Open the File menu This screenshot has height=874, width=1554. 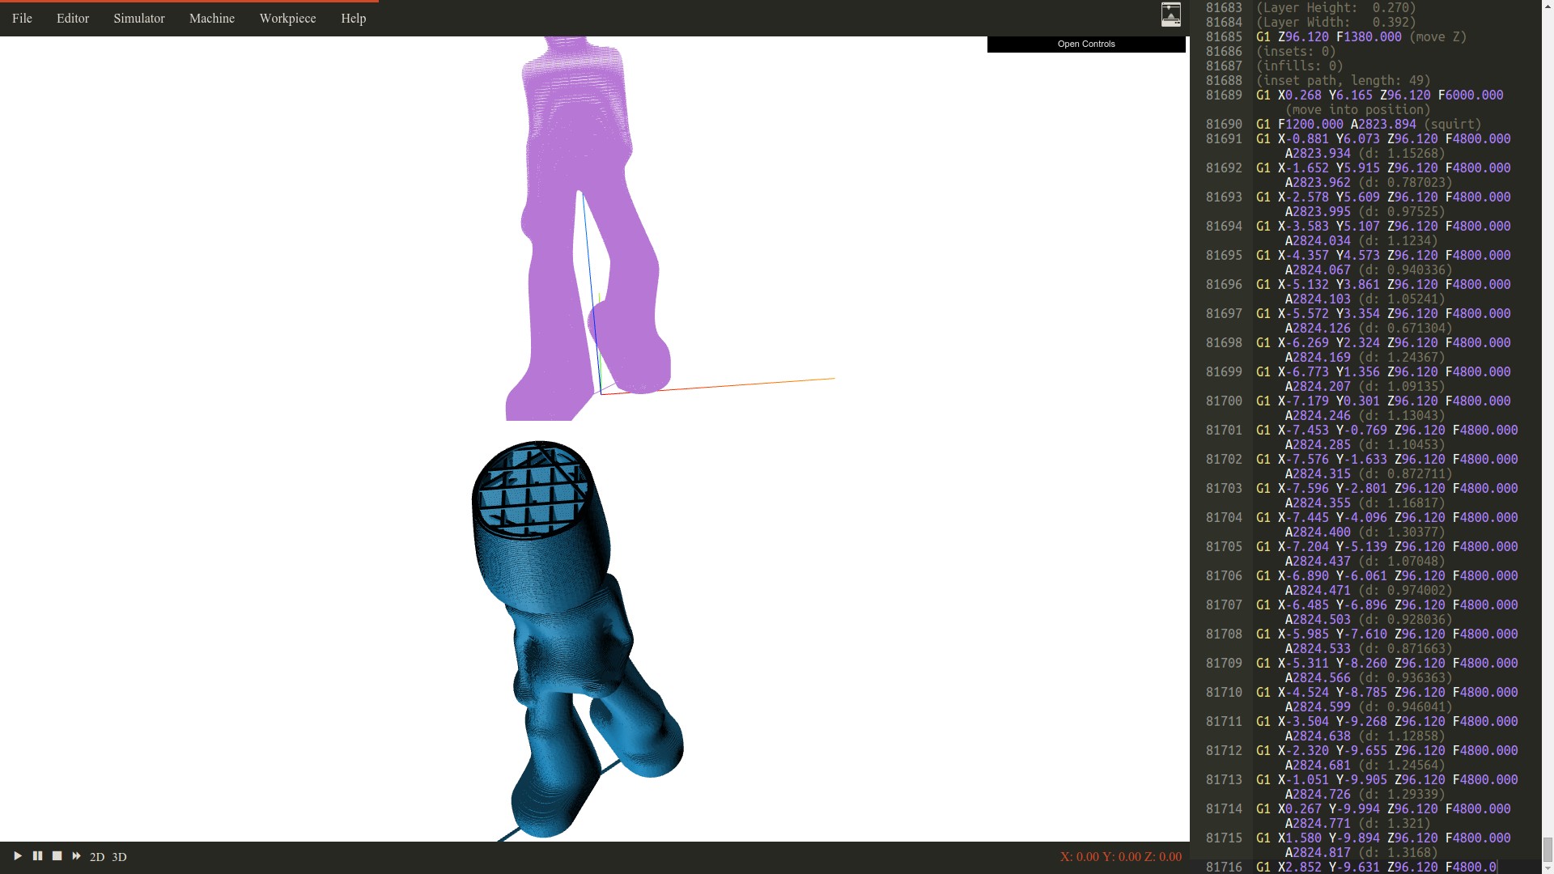tap(22, 18)
